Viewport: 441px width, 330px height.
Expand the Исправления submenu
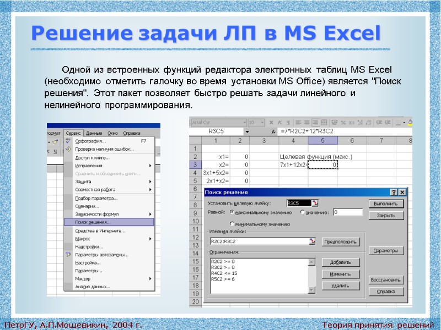pyautogui.click(x=150, y=166)
